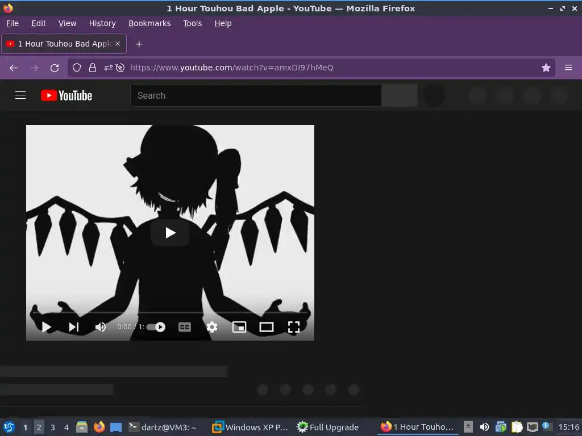Focus the YouTube search field
The image size is (582, 436).
[x=256, y=95]
